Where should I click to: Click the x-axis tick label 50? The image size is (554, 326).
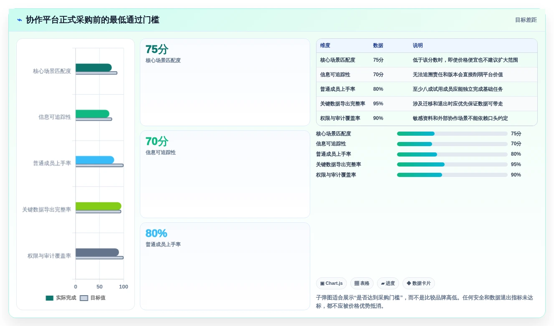[99, 287]
